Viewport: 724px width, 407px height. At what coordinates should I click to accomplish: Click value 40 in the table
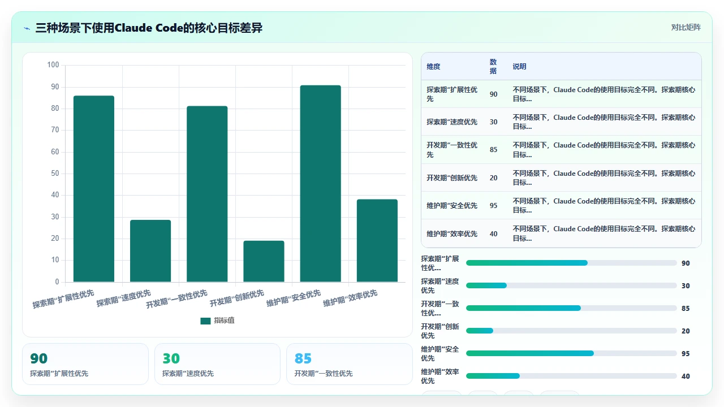pyautogui.click(x=493, y=234)
